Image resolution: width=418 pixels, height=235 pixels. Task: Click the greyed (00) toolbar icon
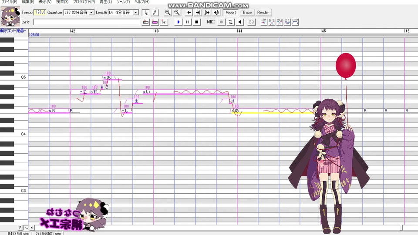point(251,22)
